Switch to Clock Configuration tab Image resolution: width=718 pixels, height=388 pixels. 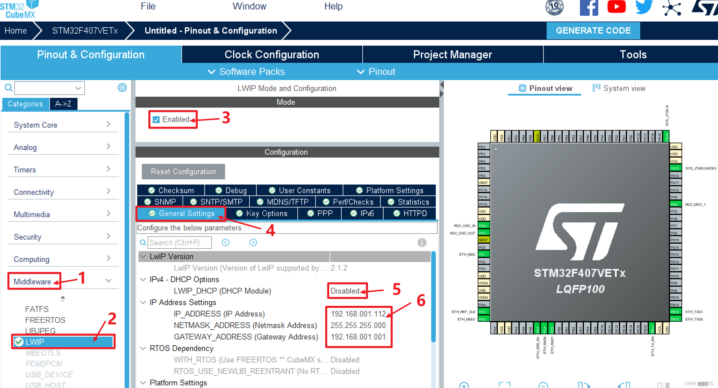272,54
